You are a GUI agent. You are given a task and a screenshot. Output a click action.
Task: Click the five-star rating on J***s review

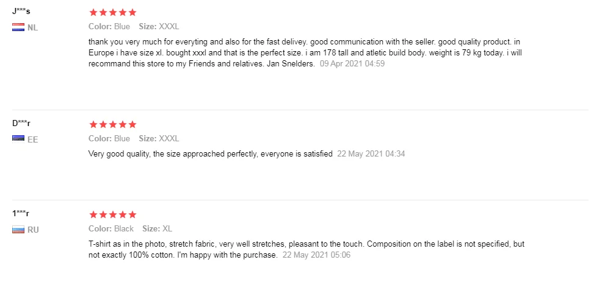pyautogui.click(x=112, y=12)
